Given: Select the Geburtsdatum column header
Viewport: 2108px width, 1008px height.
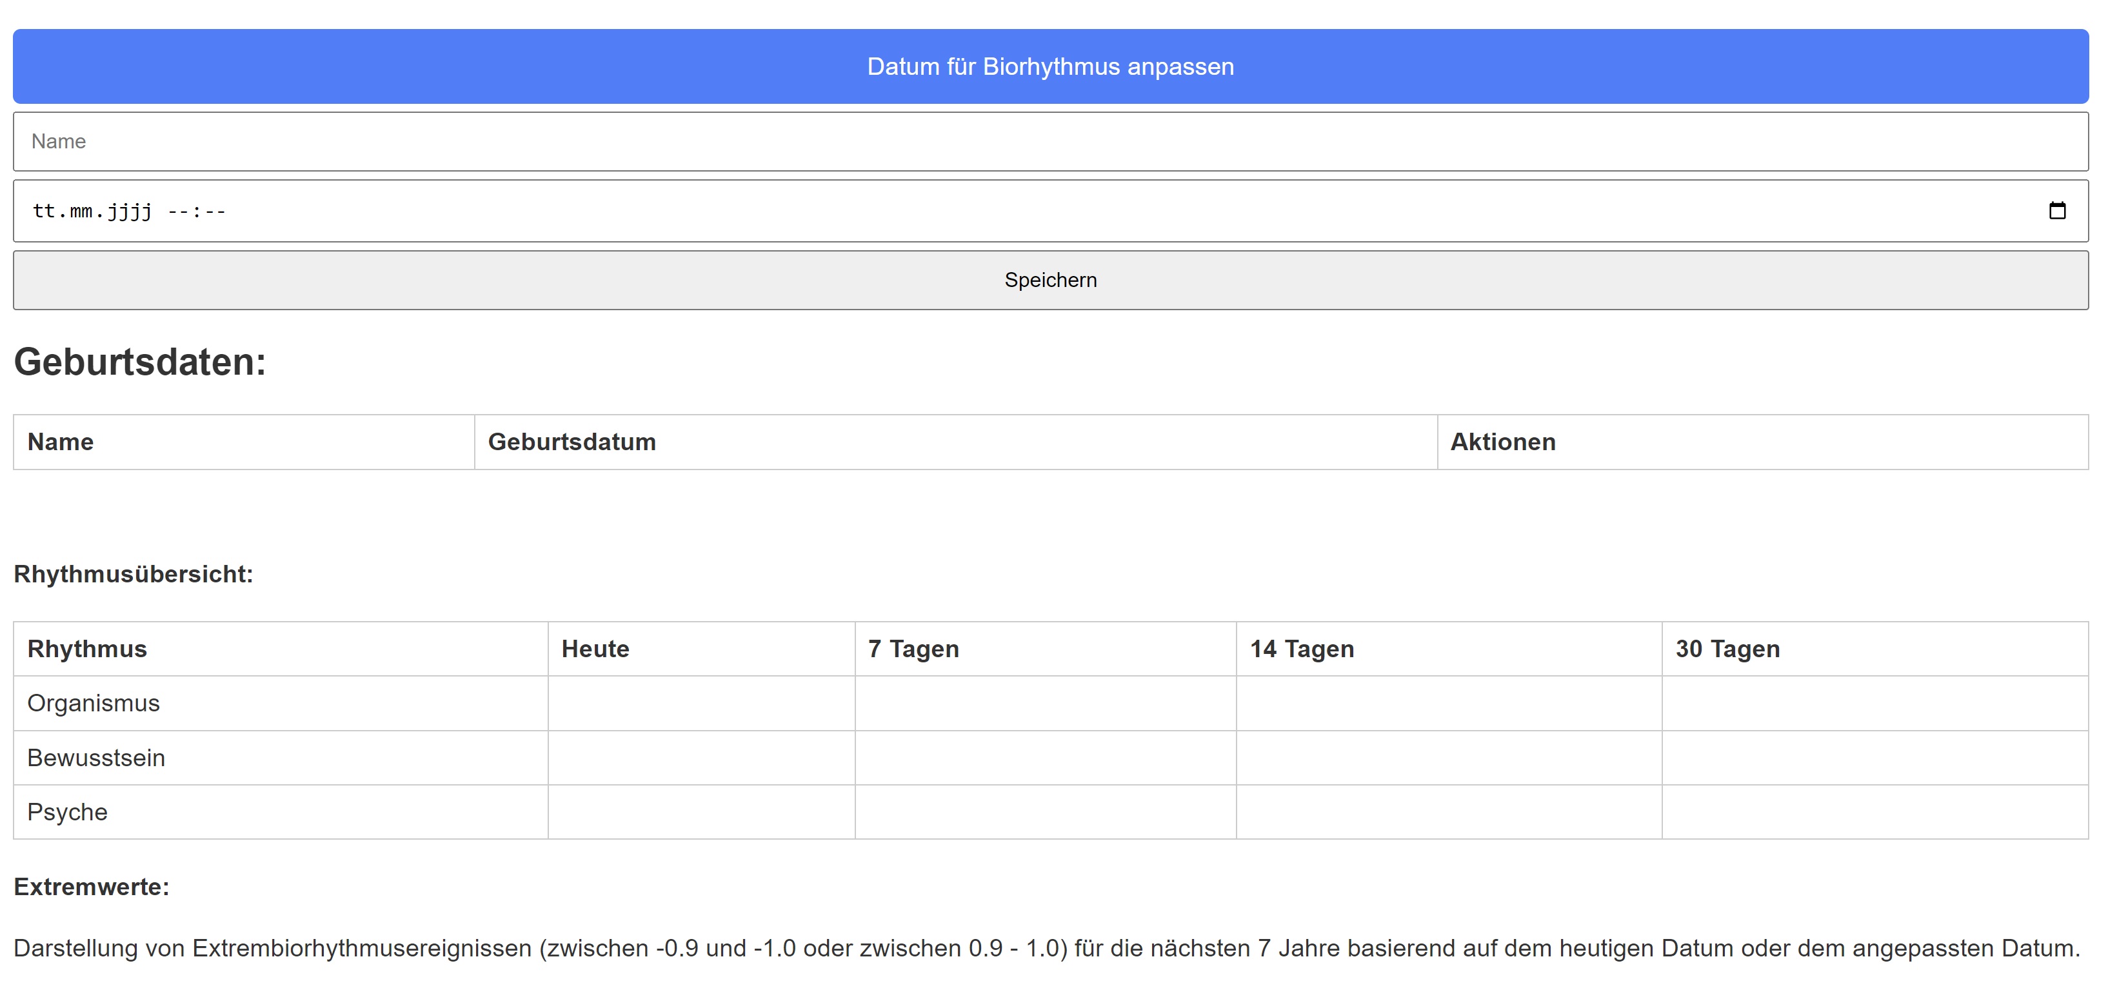Looking at the screenshot, I should coord(572,442).
